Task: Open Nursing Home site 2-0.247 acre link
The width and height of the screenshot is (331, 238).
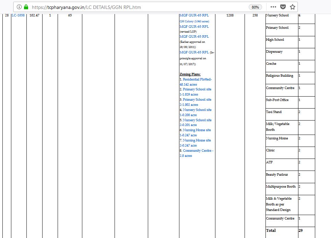Action: [195, 143]
